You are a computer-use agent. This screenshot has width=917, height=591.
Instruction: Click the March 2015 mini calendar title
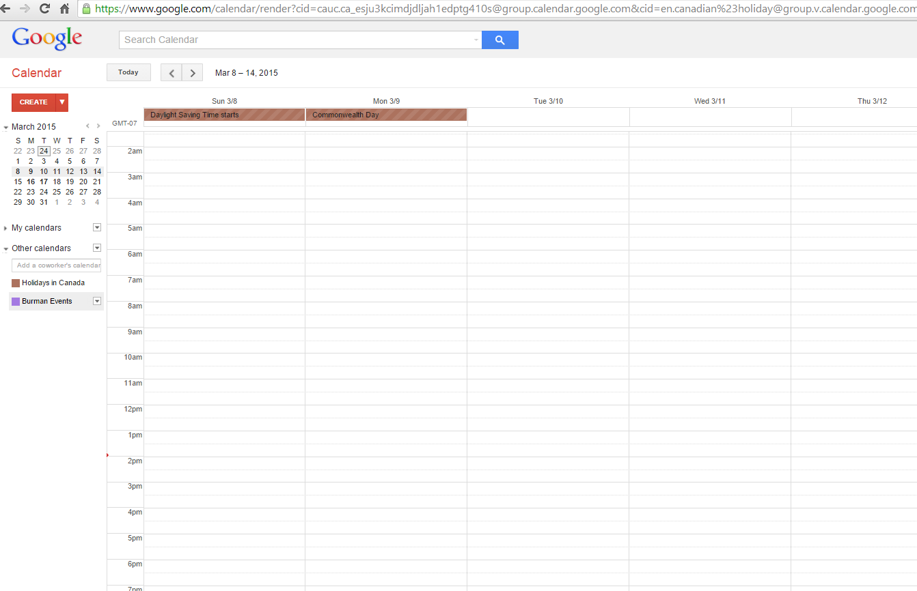[x=33, y=127]
